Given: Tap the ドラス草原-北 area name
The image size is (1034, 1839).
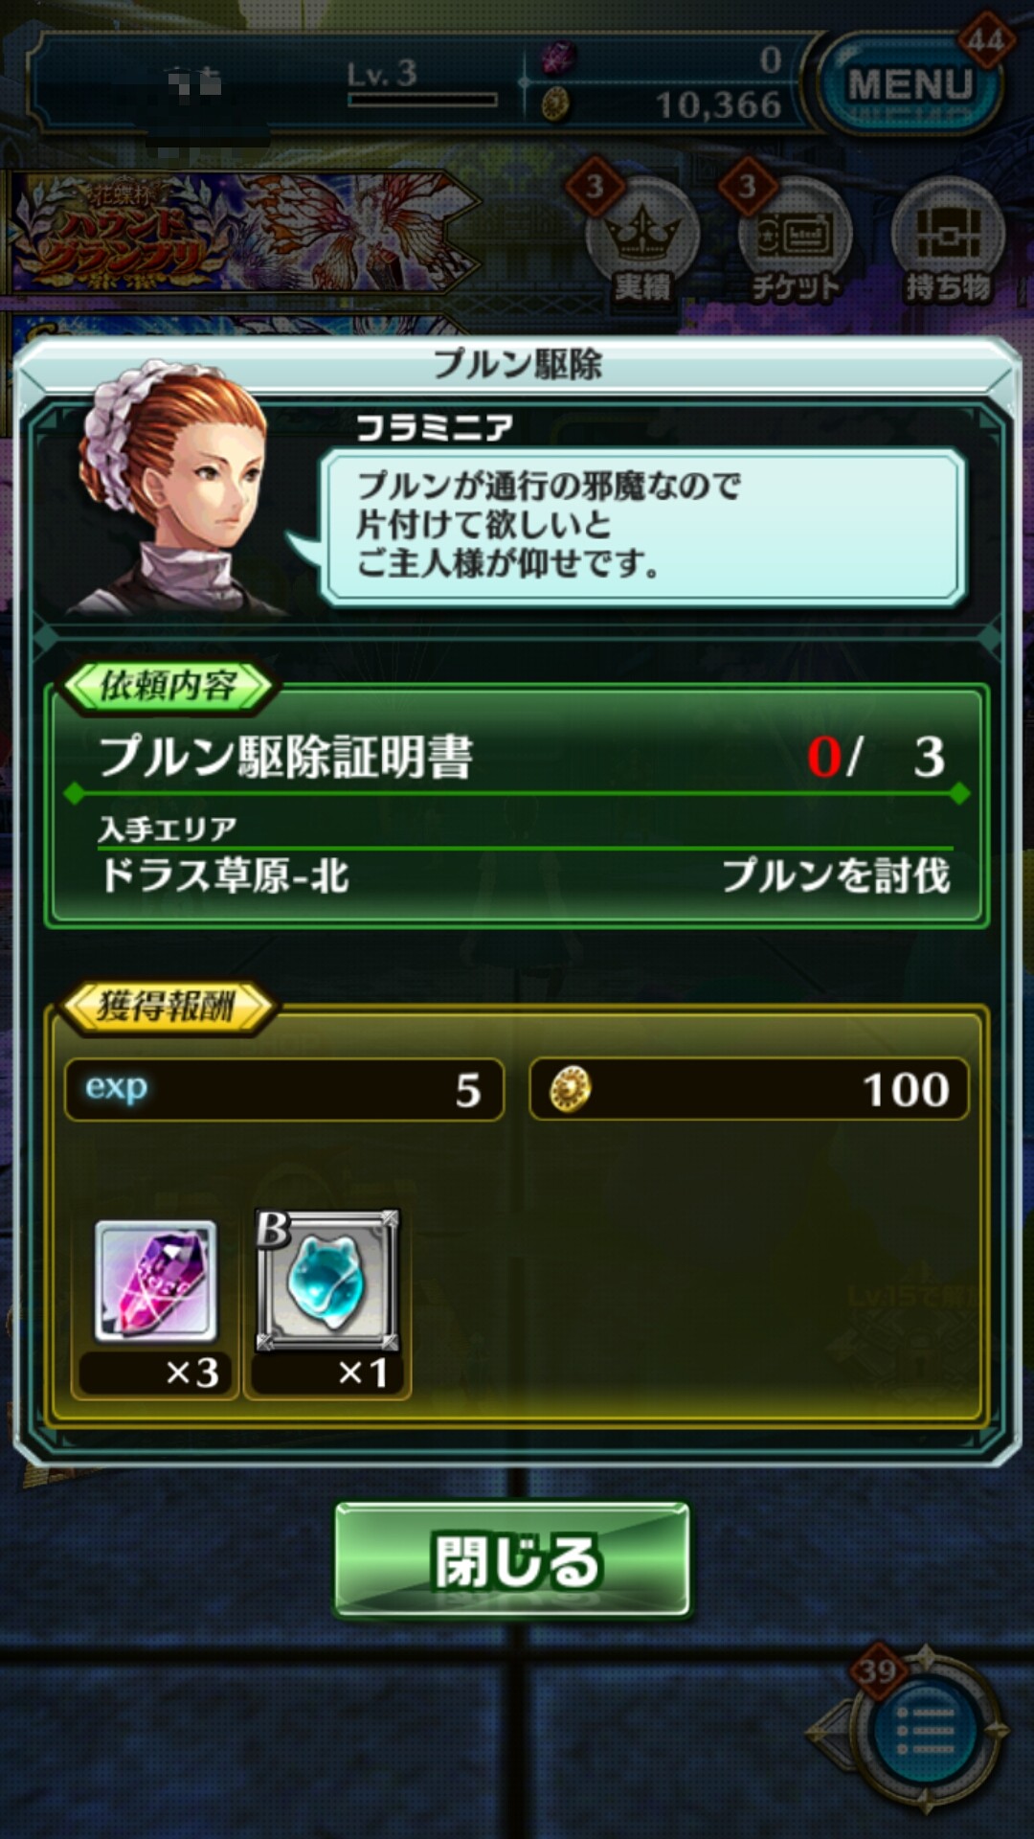Looking at the screenshot, I should click(225, 875).
